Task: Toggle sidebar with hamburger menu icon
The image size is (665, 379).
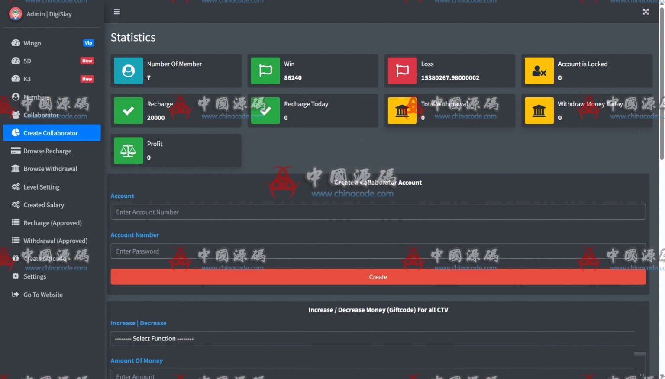Action: click(117, 12)
